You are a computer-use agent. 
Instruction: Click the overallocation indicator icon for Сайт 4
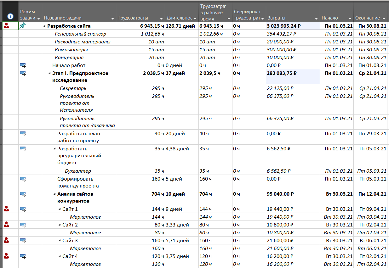coord(6,256)
